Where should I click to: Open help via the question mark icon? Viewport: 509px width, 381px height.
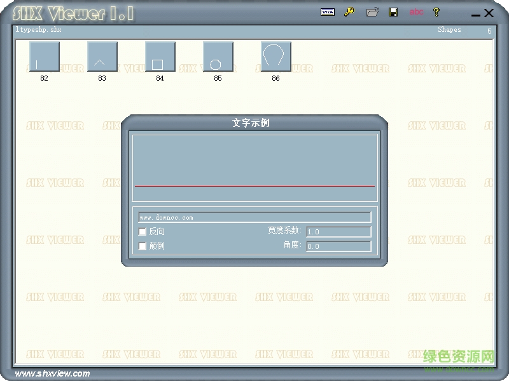coord(436,12)
